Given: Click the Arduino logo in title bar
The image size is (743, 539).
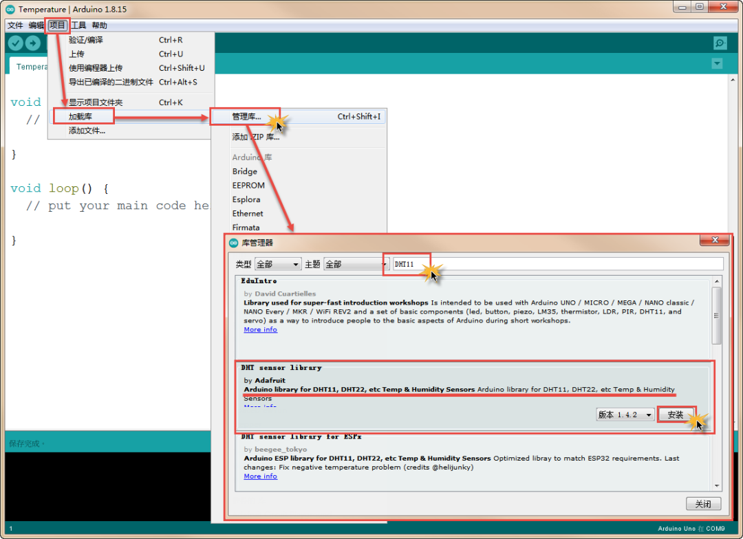Looking at the screenshot, I should (10, 9).
